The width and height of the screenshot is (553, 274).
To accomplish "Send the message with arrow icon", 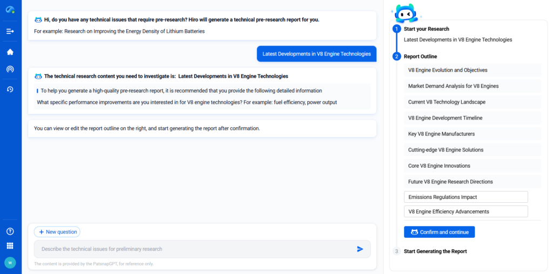I will pos(360,249).
